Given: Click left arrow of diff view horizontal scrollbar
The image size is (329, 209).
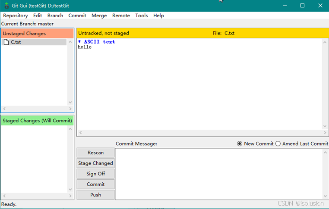Looking at the screenshot, I should coord(81,133).
